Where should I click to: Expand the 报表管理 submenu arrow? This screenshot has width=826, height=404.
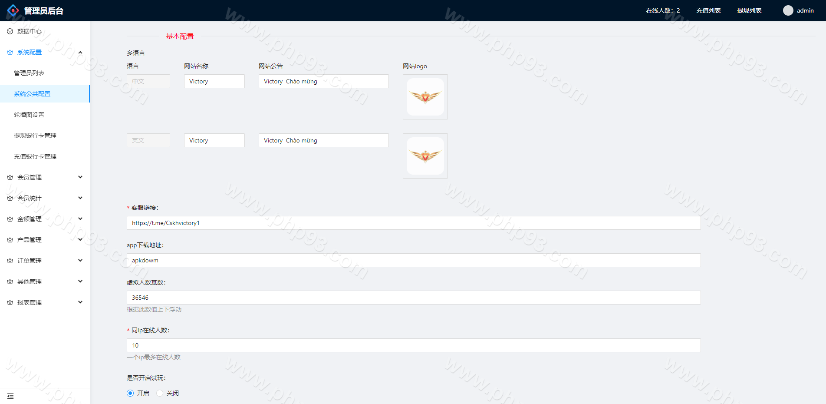point(80,302)
